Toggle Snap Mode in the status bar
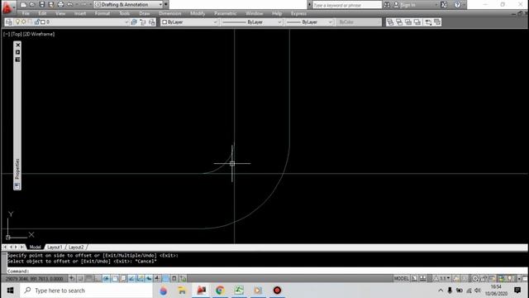This screenshot has width=529, height=298. click(x=81, y=278)
